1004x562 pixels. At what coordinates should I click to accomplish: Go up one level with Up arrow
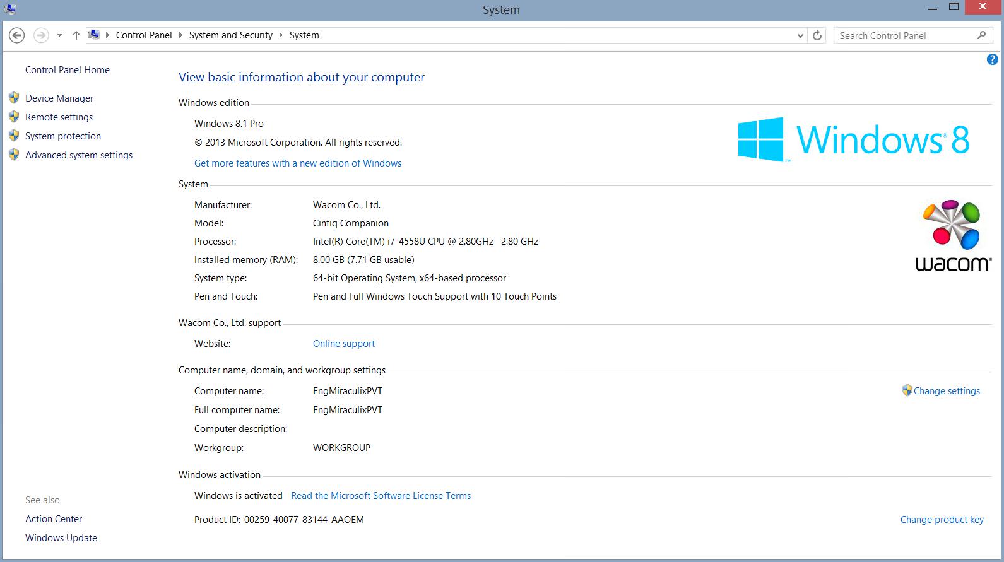point(76,35)
